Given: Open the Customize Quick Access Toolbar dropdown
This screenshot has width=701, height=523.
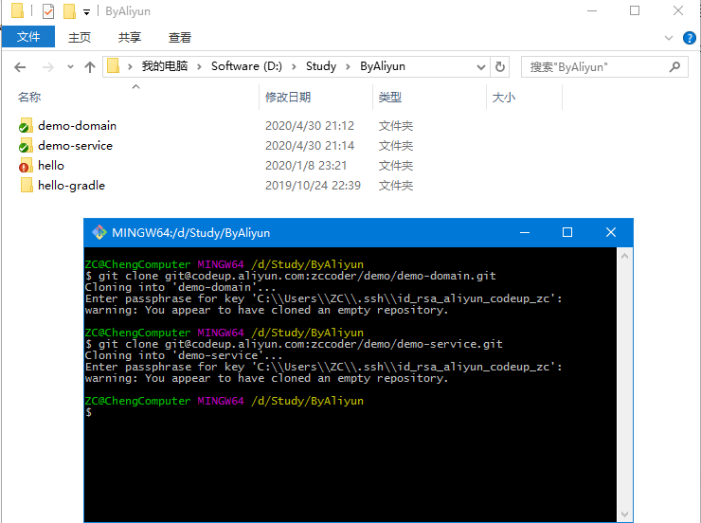Looking at the screenshot, I should [x=87, y=12].
